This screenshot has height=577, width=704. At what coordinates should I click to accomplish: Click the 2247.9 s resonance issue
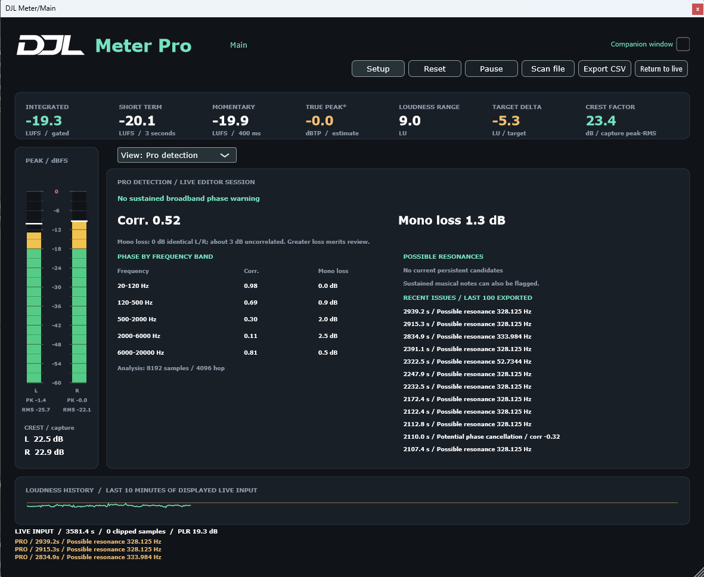pyautogui.click(x=467, y=374)
